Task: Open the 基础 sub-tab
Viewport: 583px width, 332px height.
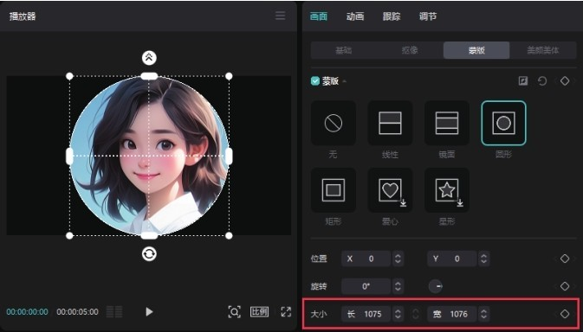Action: (x=344, y=50)
